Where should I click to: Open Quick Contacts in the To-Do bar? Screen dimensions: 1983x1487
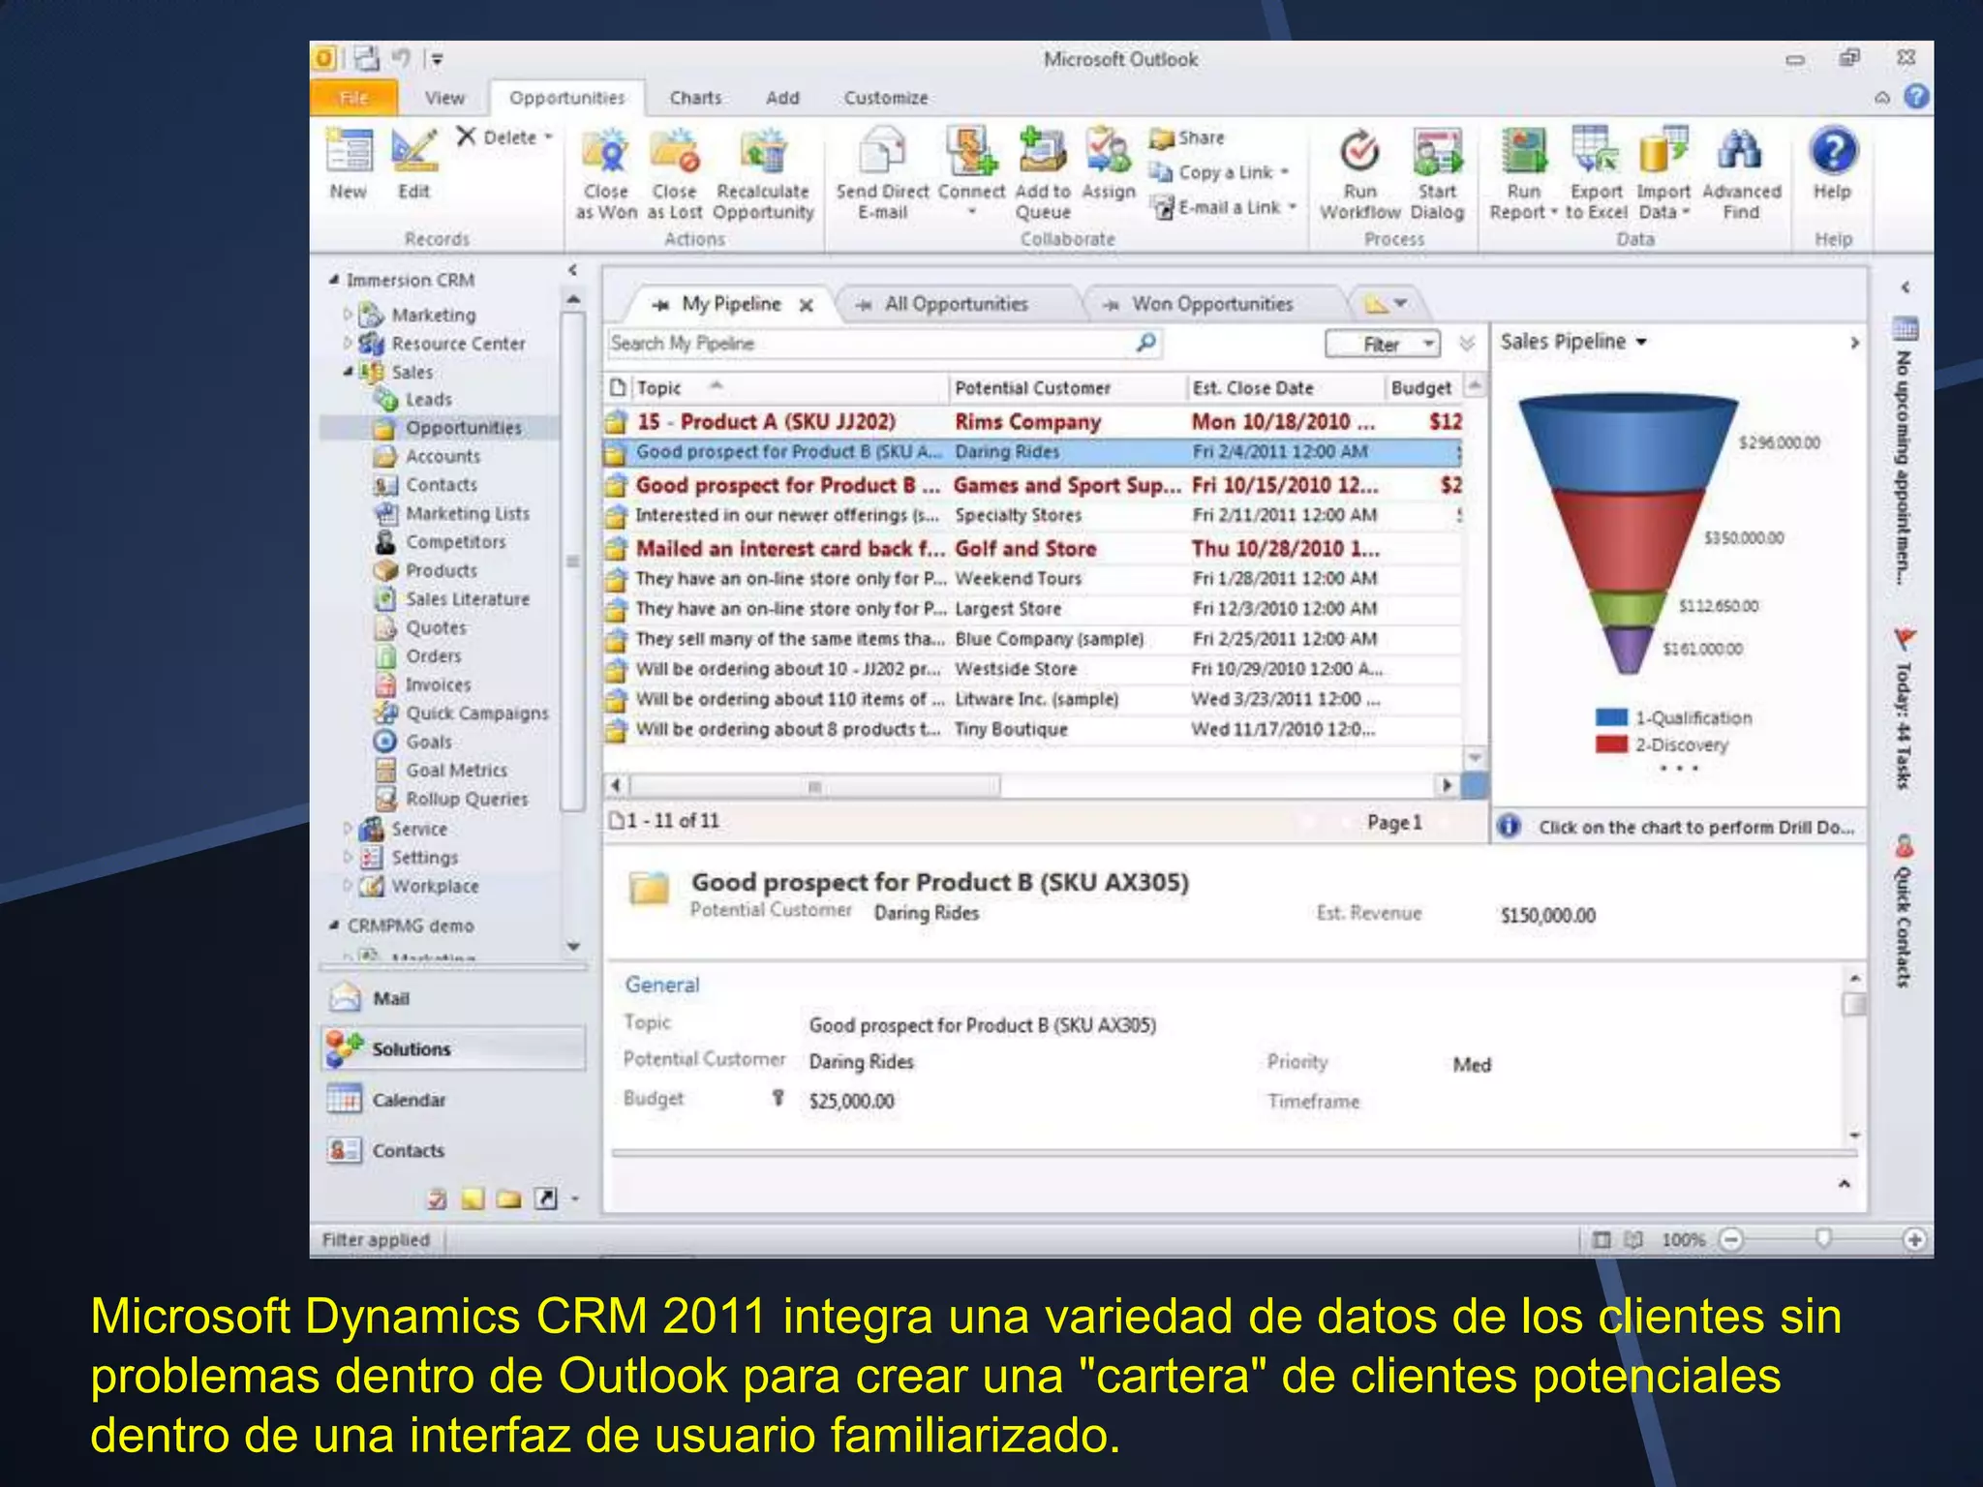1904,912
